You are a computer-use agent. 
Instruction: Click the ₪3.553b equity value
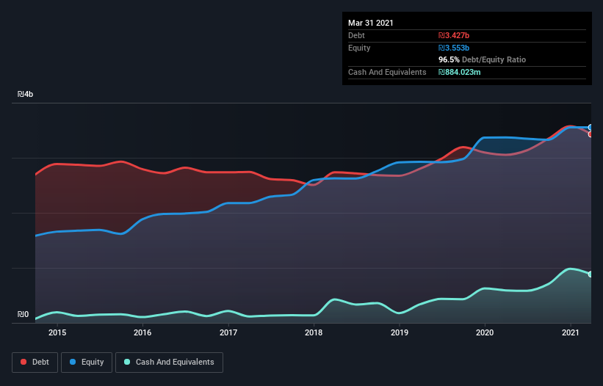[x=454, y=48]
